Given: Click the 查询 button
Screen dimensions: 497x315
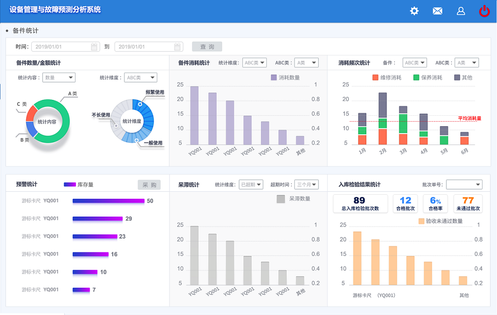Looking at the screenshot, I should [x=207, y=47].
